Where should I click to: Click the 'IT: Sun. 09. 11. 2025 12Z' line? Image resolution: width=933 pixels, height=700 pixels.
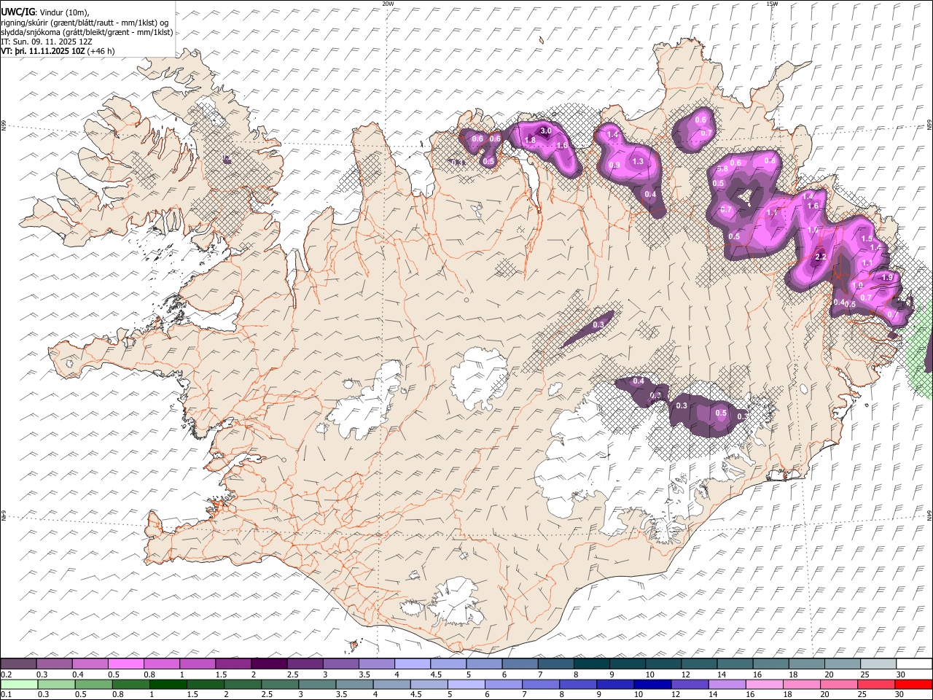click(x=47, y=42)
